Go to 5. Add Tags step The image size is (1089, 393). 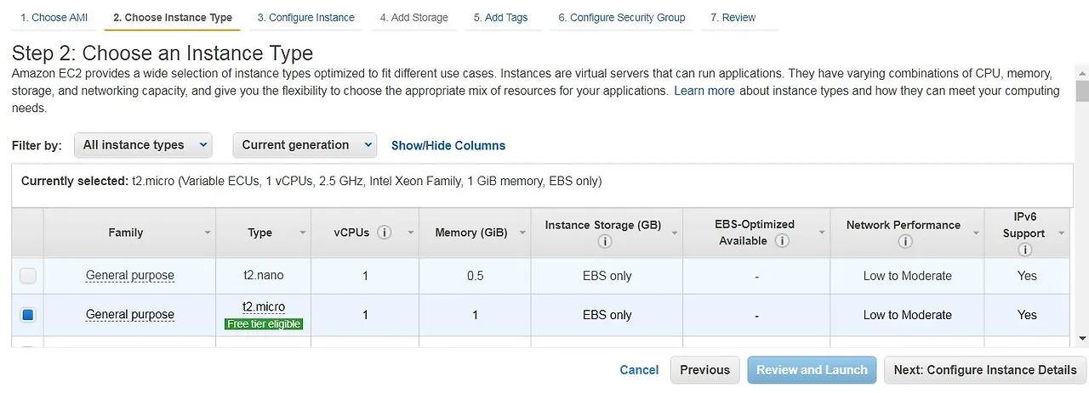click(501, 18)
